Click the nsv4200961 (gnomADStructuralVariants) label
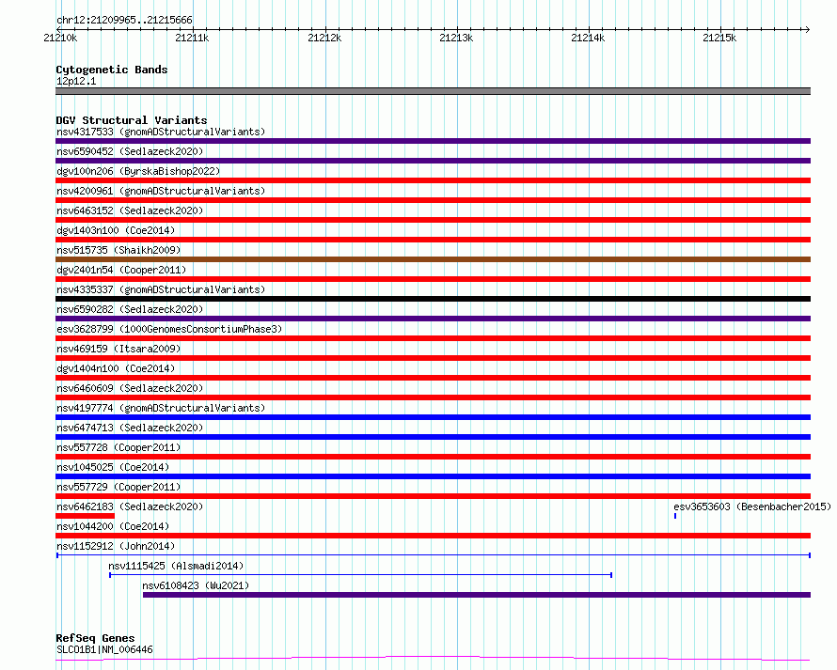This screenshot has height=670, width=837. (161, 191)
